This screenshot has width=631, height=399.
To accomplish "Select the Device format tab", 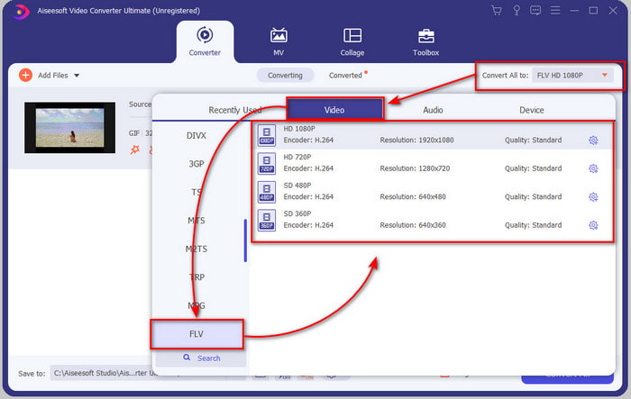I will click(x=532, y=110).
